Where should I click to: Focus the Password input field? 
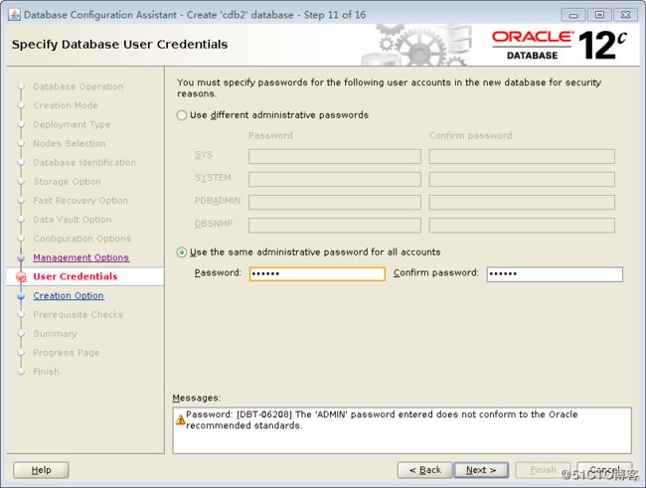point(317,273)
